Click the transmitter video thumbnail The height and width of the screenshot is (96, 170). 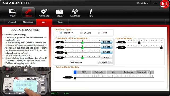[25, 82]
